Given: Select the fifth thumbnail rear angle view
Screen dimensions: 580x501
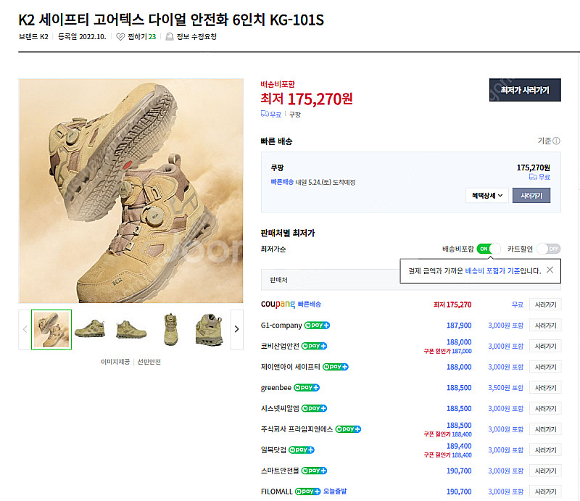Looking at the screenshot, I should point(210,329).
